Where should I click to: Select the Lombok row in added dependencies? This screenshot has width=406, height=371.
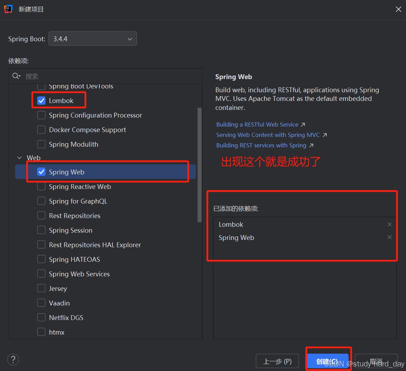pyautogui.click(x=305, y=224)
